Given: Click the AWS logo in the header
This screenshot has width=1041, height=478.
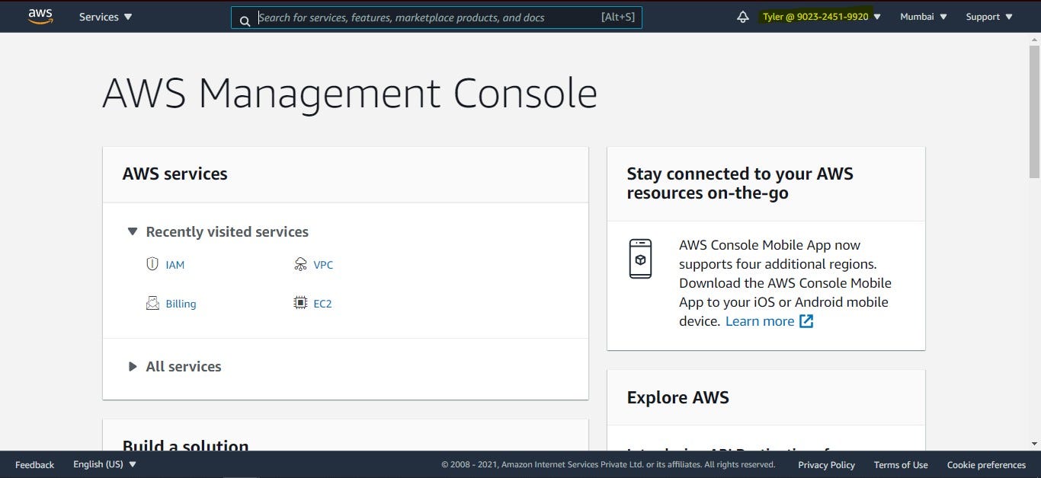Looking at the screenshot, I should pyautogui.click(x=40, y=17).
